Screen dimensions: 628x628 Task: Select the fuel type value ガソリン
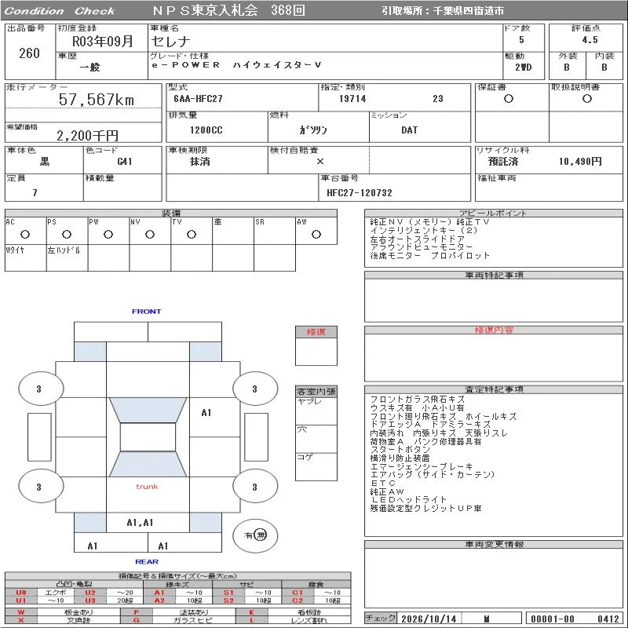pyautogui.click(x=313, y=130)
